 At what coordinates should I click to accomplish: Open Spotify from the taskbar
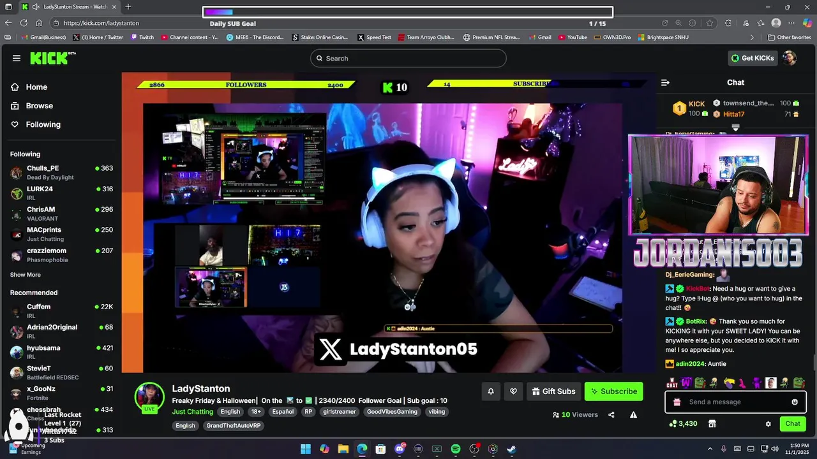[x=456, y=449]
